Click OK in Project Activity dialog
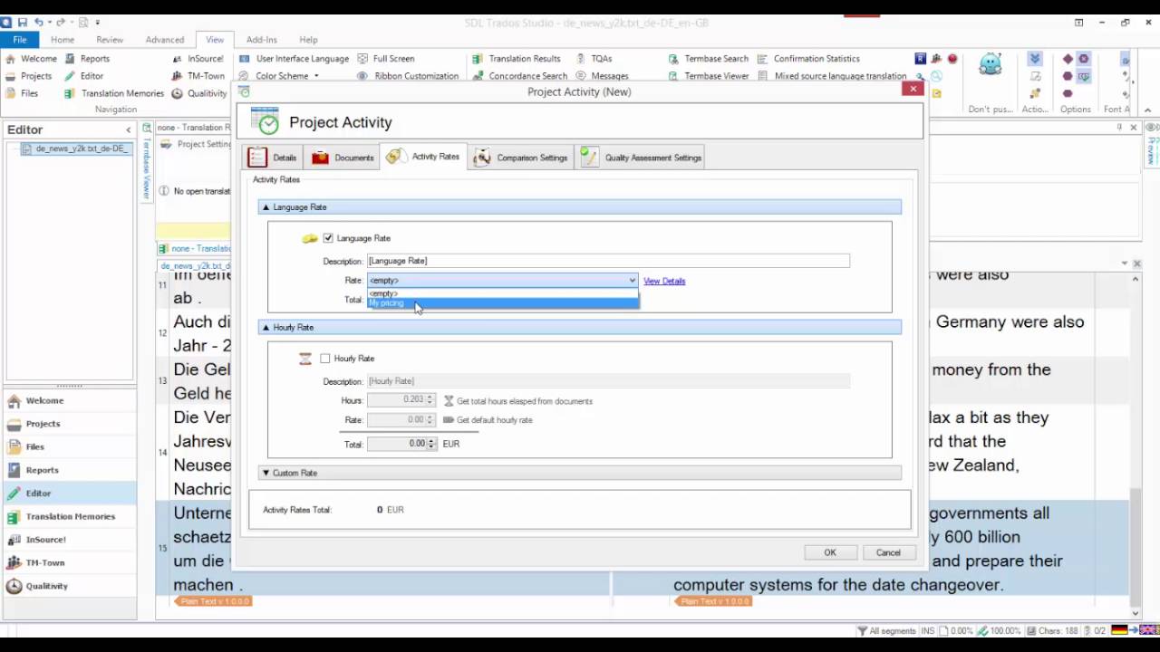 coord(830,552)
